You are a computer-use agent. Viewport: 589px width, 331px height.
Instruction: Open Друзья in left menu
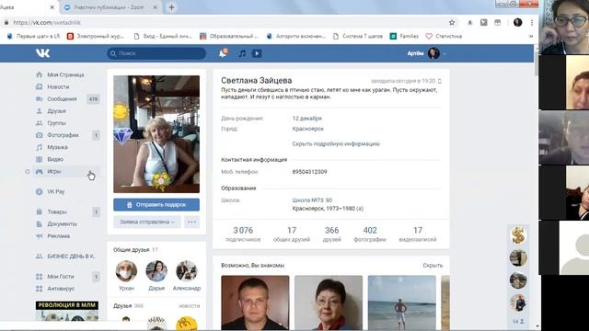pyautogui.click(x=56, y=111)
